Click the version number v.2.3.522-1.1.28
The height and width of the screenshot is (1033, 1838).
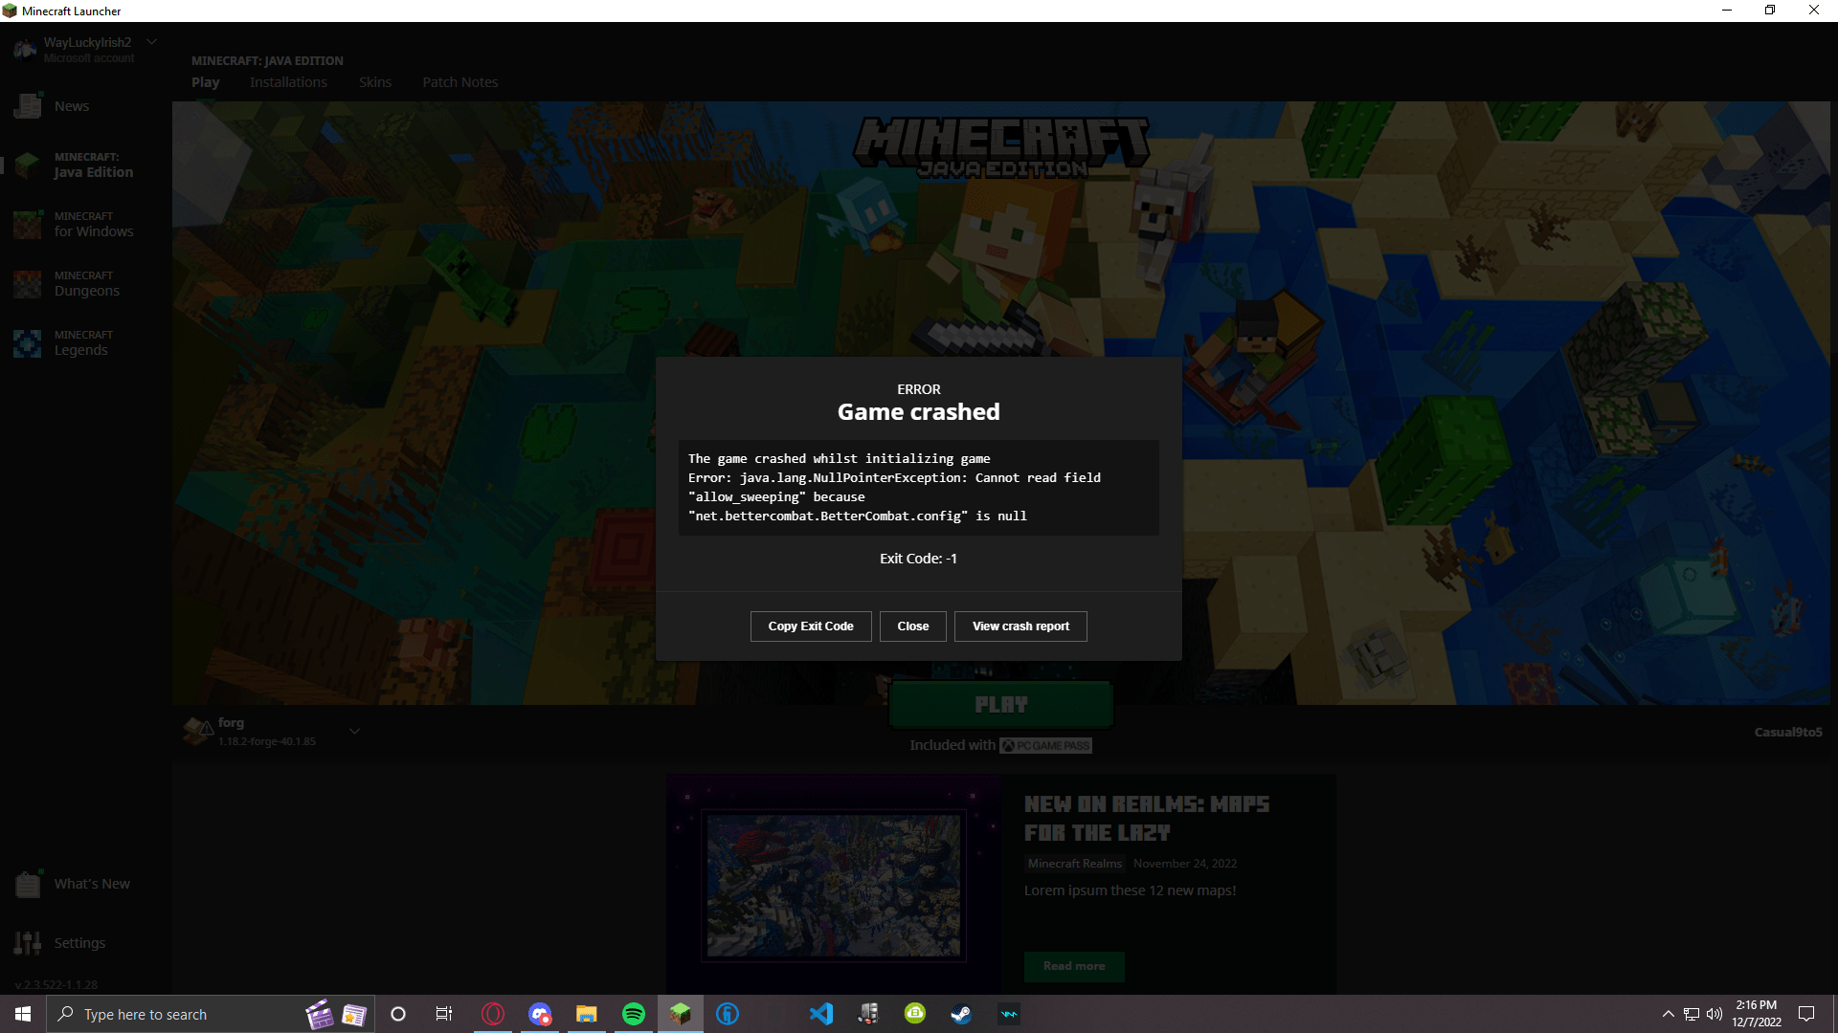[56, 985]
